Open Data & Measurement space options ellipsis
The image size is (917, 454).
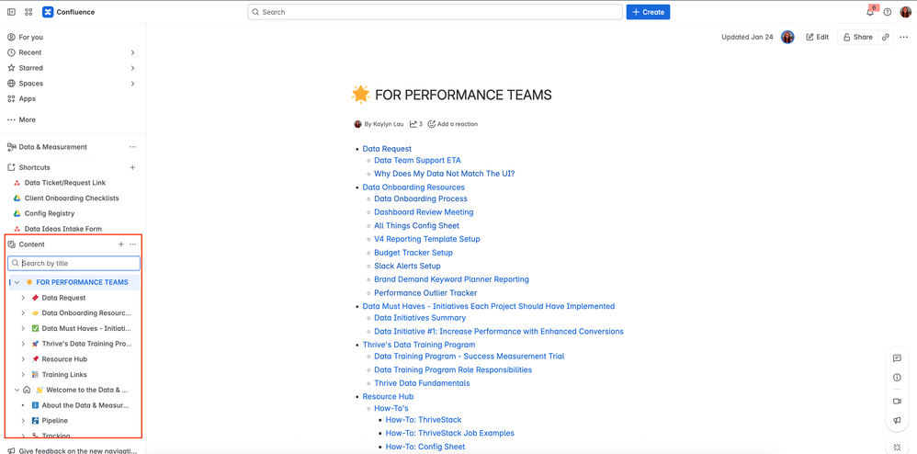[x=132, y=147]
